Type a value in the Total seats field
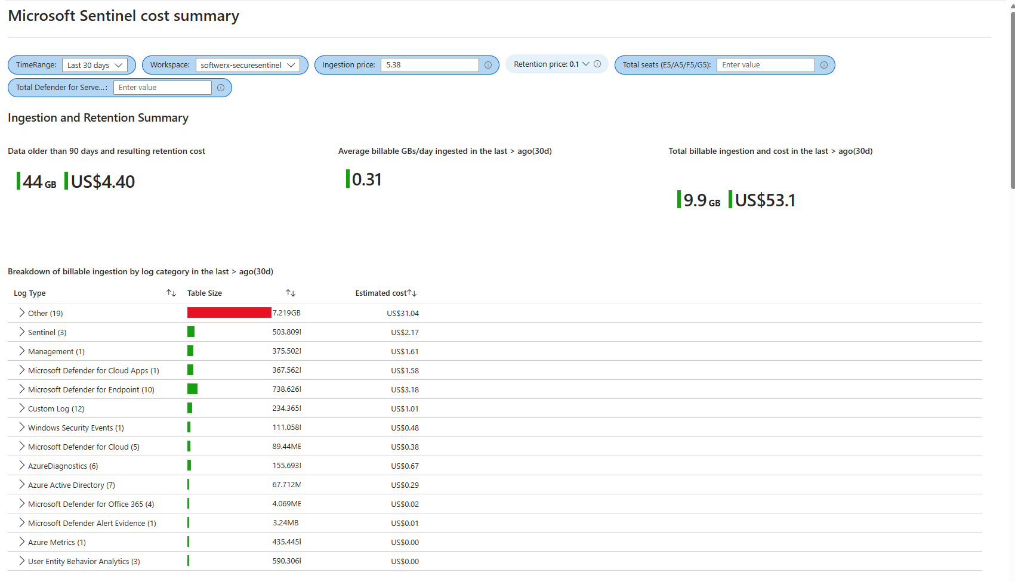The image size is (1015, 582). [x=766, y=64]
